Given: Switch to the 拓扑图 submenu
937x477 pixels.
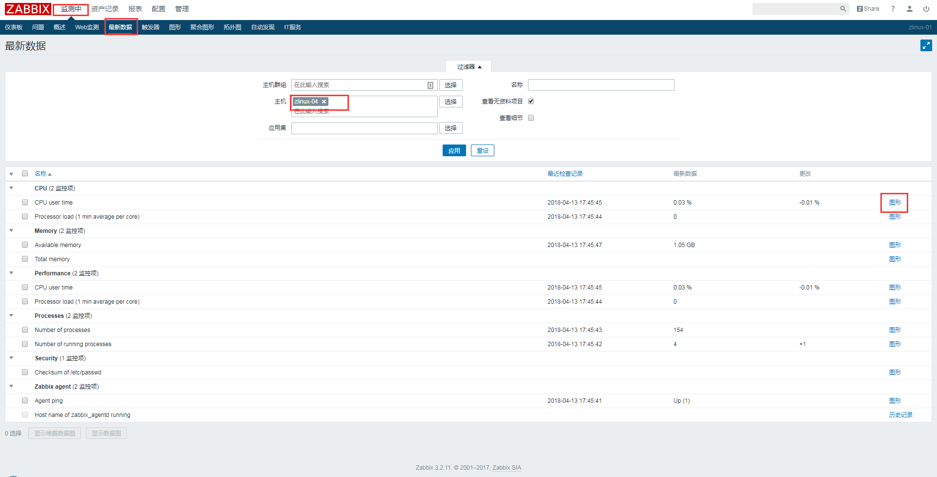Looking at the screenshot, I should point(232,27).
